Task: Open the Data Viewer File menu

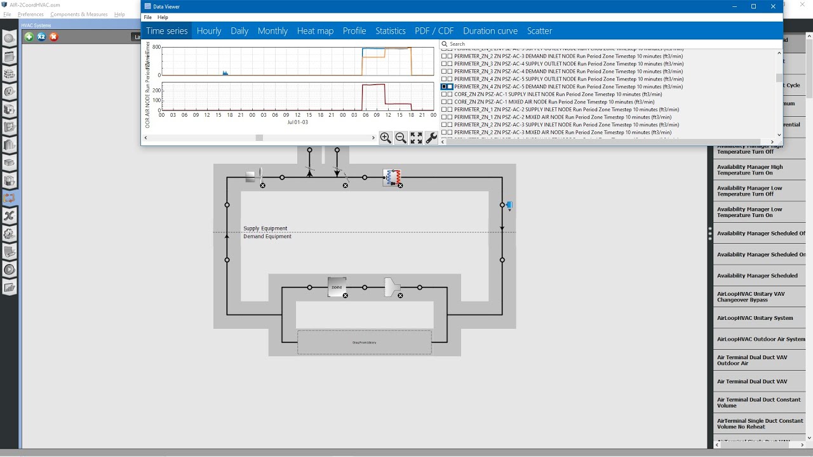Action: (x=148, y=17)
